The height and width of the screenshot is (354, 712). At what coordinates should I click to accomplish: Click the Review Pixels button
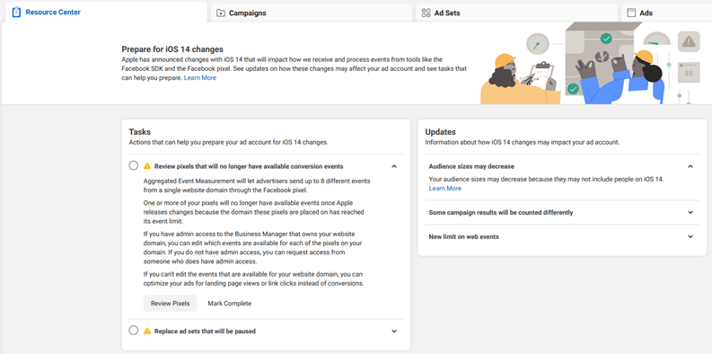click(171, 303)
